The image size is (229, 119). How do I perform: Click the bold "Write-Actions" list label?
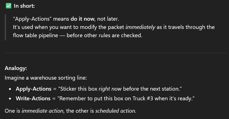tap(33, 98)
